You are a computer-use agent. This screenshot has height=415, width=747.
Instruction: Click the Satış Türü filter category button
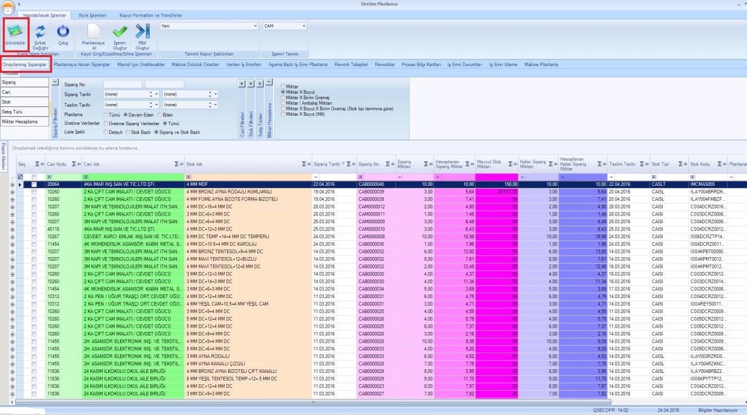(x=24, y=112)
